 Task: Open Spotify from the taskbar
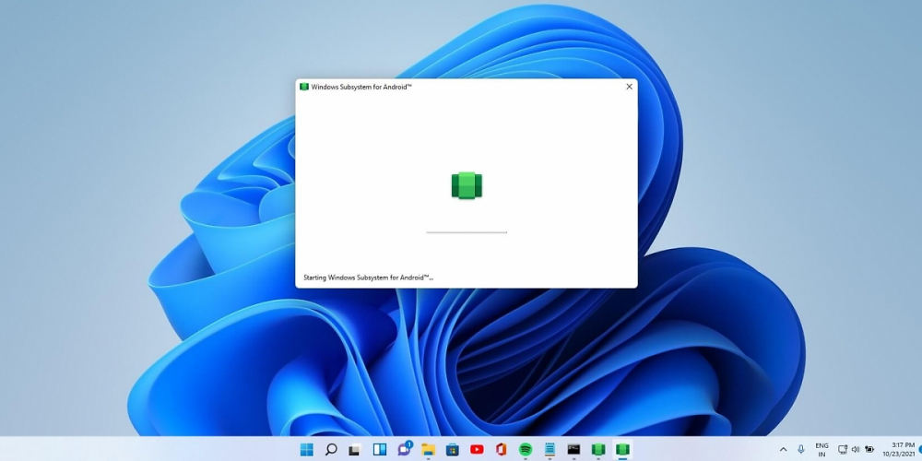[526, 450]
